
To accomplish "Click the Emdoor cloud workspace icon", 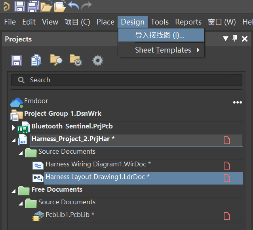I will (x=17, y=102).
